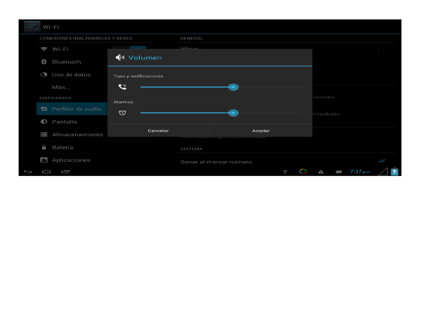Viewport: 448px width, 317px height.
Task: Open Pantalla settings in sidebar
Action: [x=72, y=122]
